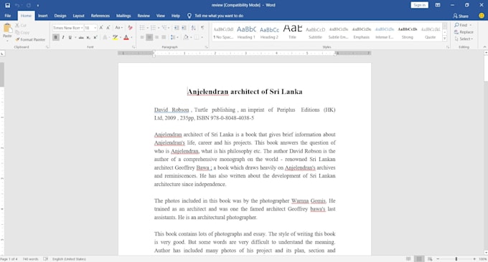Click the word count in status bar

30,259
